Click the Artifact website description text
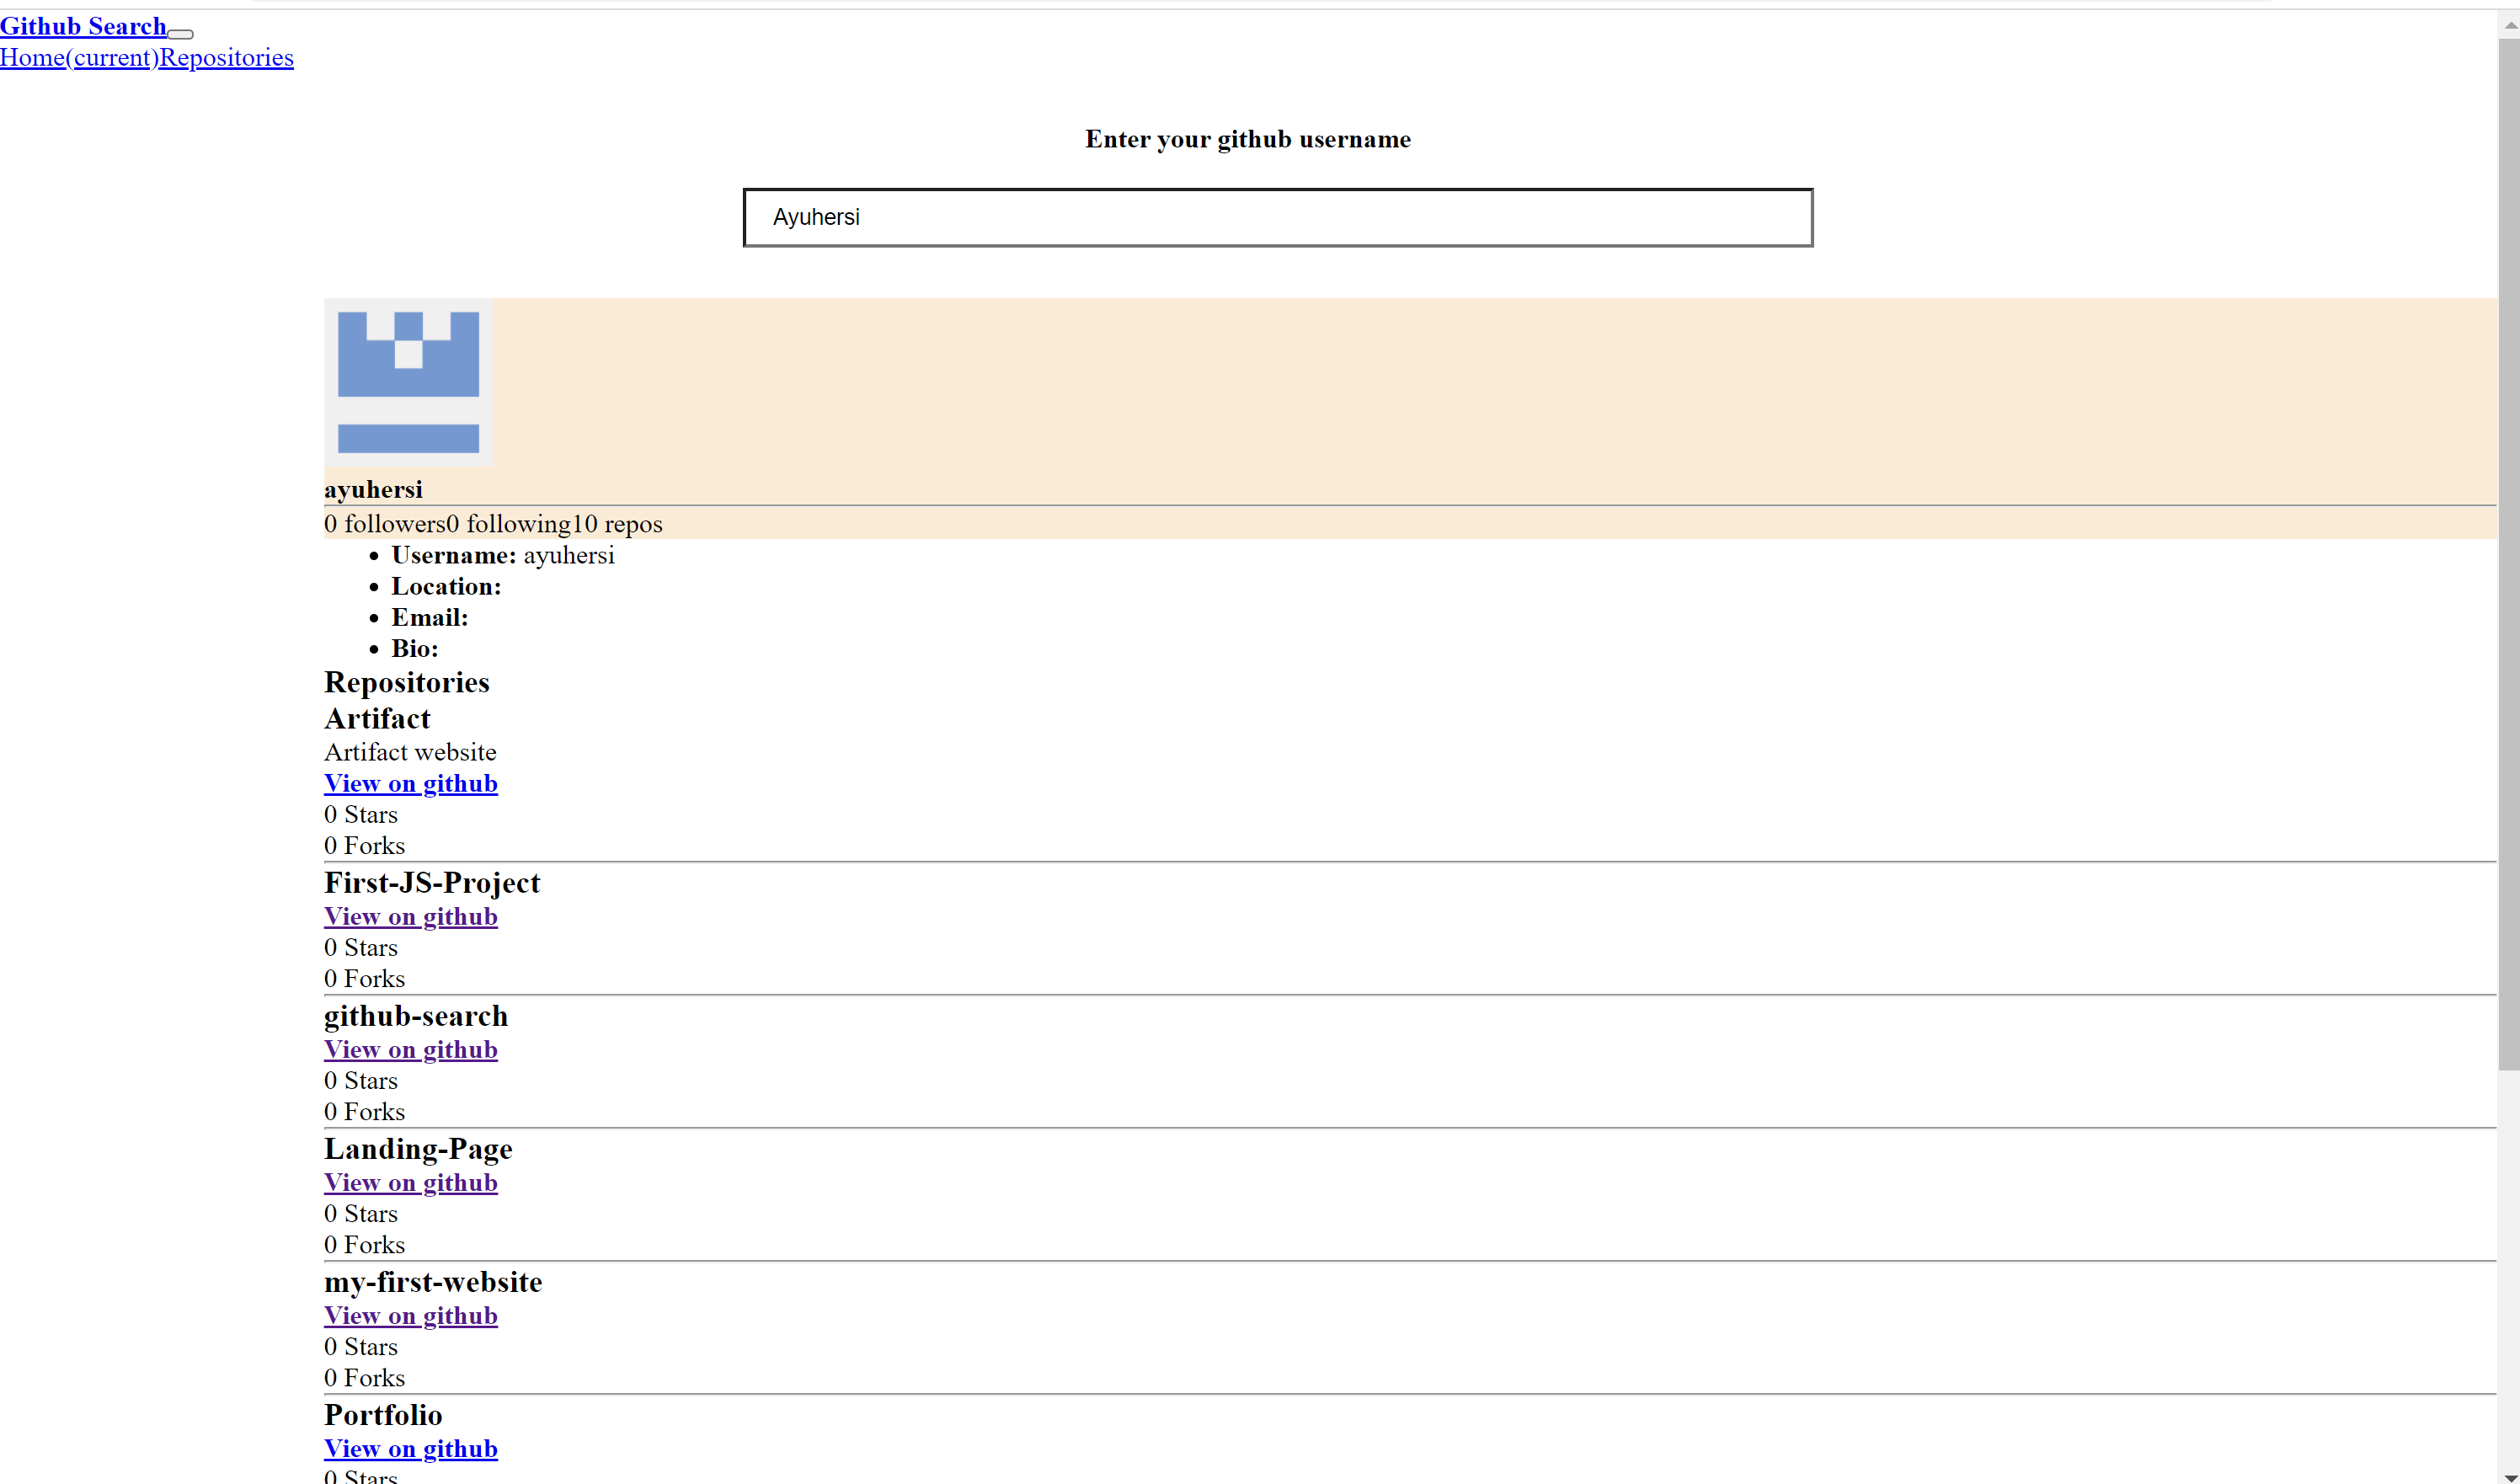Screen dimensions: 2520x1484 tap(410, 751)
